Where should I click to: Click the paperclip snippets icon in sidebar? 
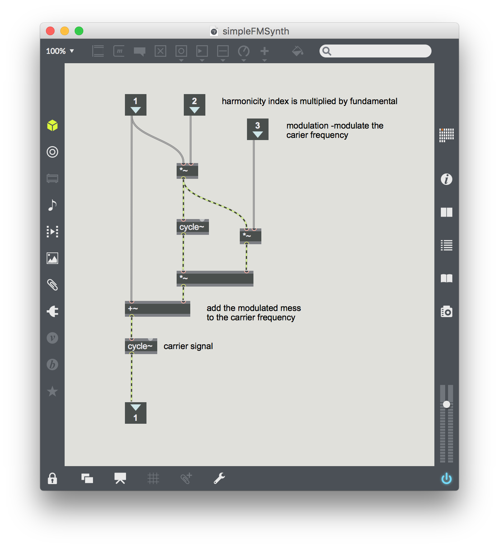point(52,285)
